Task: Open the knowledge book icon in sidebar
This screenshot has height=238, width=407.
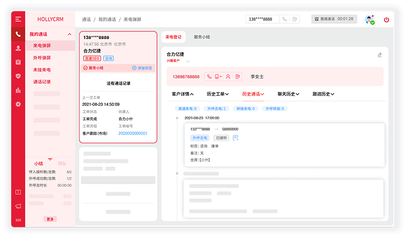Action: pyautogui.click(x=18, y=192)
